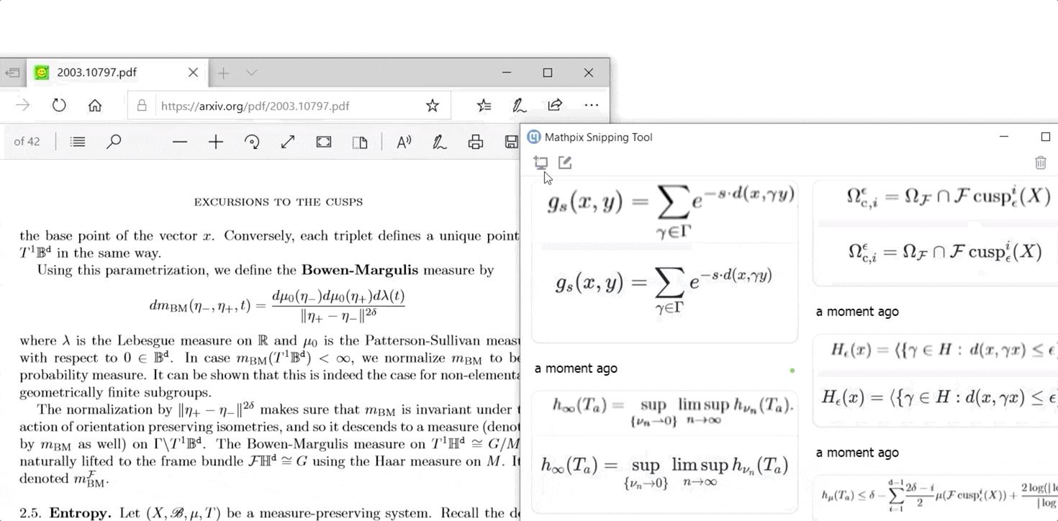Screen dimensions: 1058x521
Task: Print the PDF document
Action: [475, 141]
